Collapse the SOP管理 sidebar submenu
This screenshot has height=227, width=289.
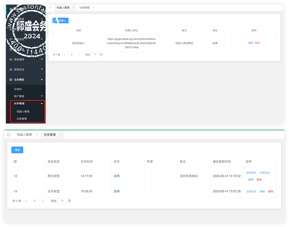(42, 103)
